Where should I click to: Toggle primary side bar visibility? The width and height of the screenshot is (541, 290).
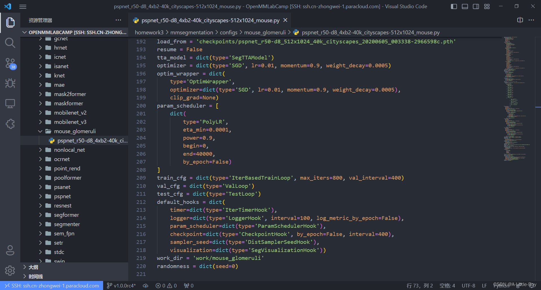point(454,6)
